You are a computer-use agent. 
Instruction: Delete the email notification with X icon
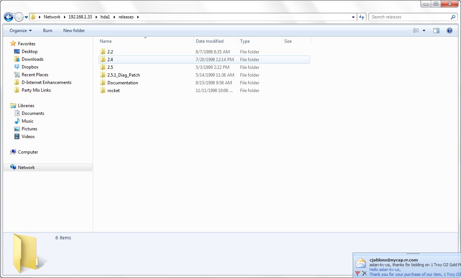click(365, 273)
